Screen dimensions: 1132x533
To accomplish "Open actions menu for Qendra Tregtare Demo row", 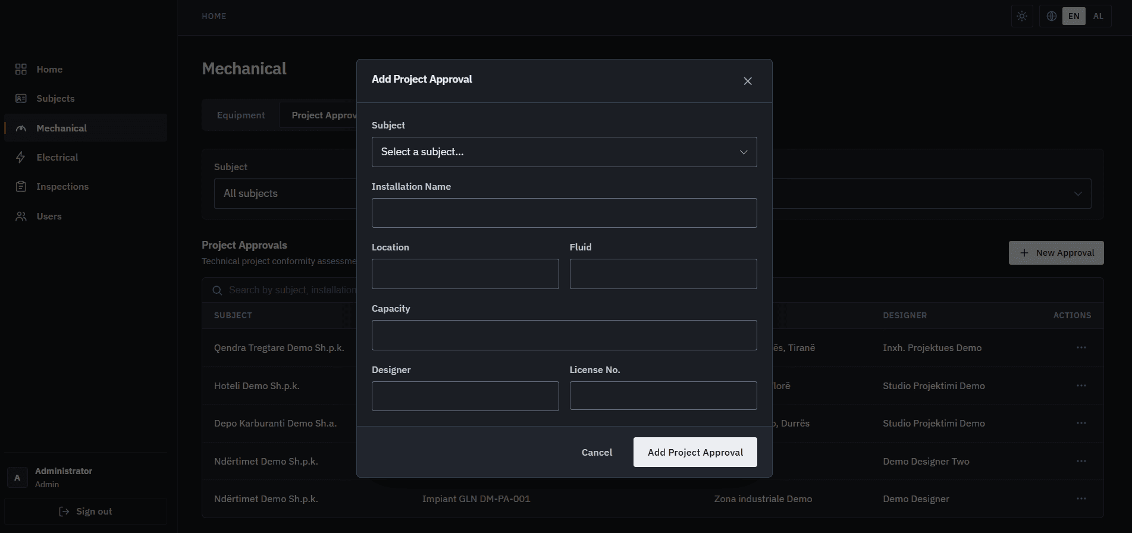I will (1081, 347).
